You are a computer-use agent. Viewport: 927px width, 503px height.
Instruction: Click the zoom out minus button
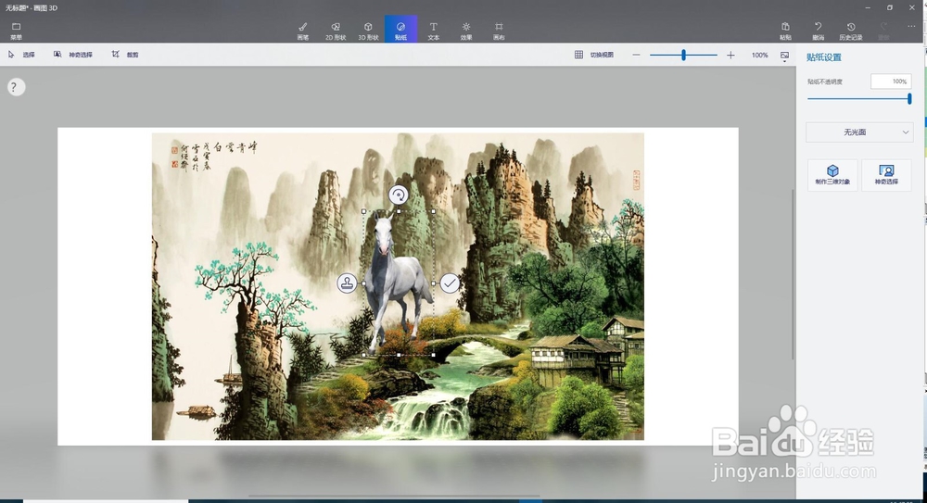636,55
